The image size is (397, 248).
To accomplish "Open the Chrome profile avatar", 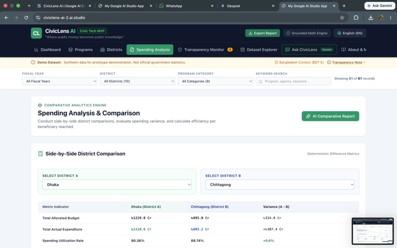I will [381, 17].
